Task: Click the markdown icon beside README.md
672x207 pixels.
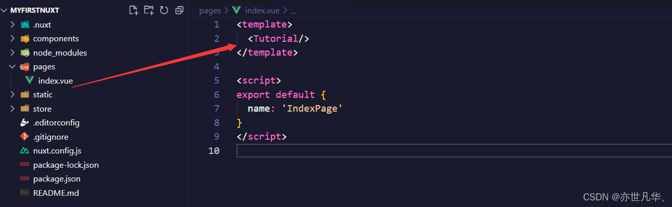Action: (25, 193)
